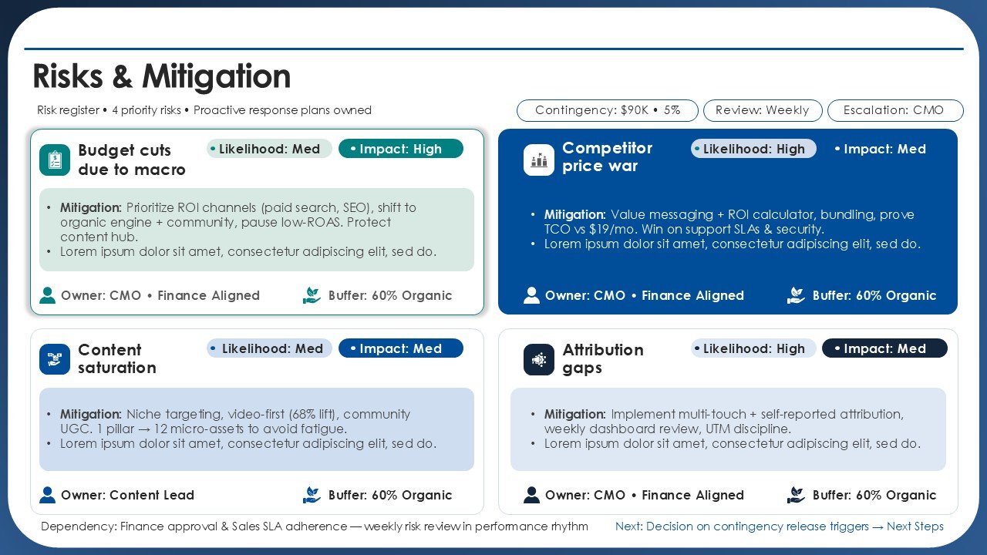Select the Contingency: $90K • 5% pill
The height and width of the screenshot is (555, 987).
tap(608, 110)
